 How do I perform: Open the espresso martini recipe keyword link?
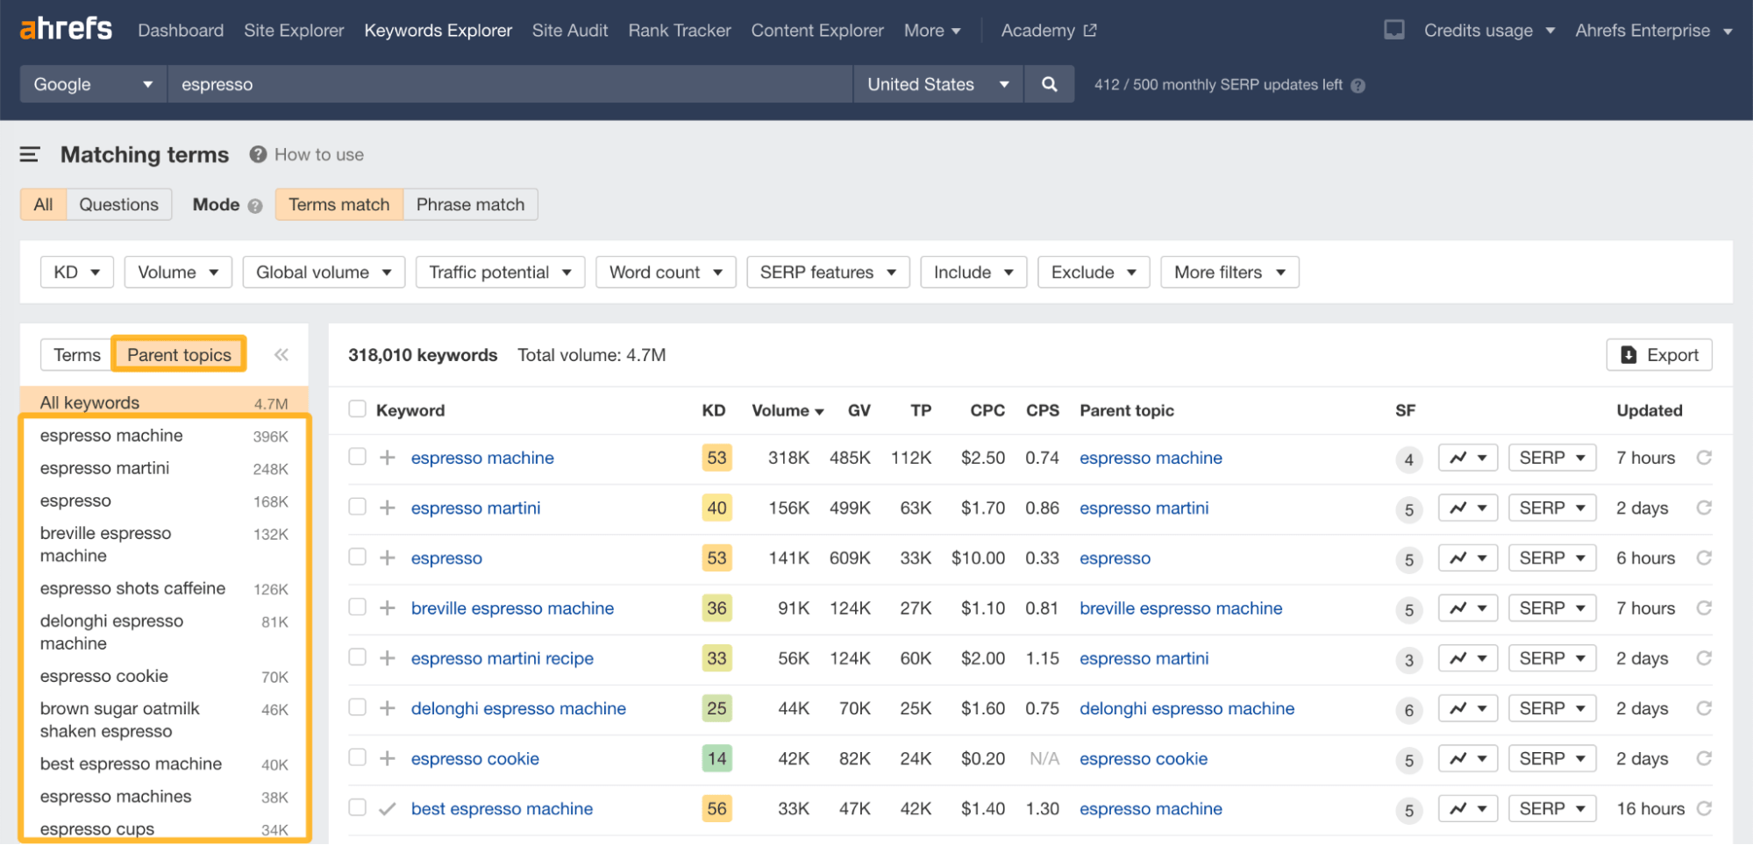(502, 658)
